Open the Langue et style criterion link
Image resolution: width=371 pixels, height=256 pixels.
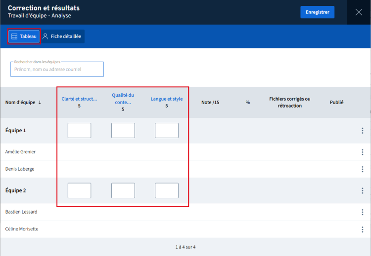(x=166, y=99)
